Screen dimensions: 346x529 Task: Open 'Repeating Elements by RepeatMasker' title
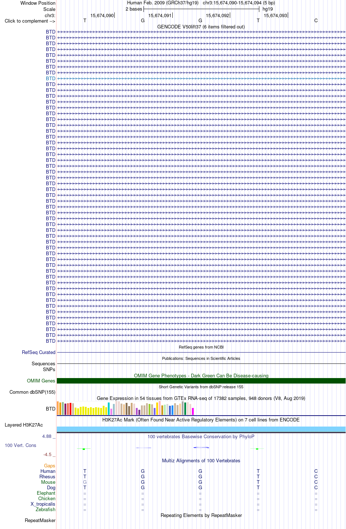(x=201, y=516)
